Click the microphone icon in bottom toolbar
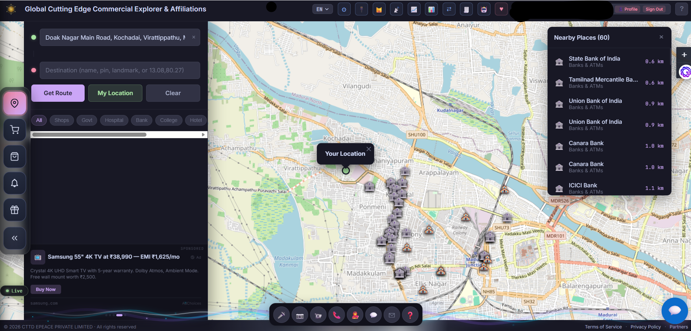 tap(281, 315)
